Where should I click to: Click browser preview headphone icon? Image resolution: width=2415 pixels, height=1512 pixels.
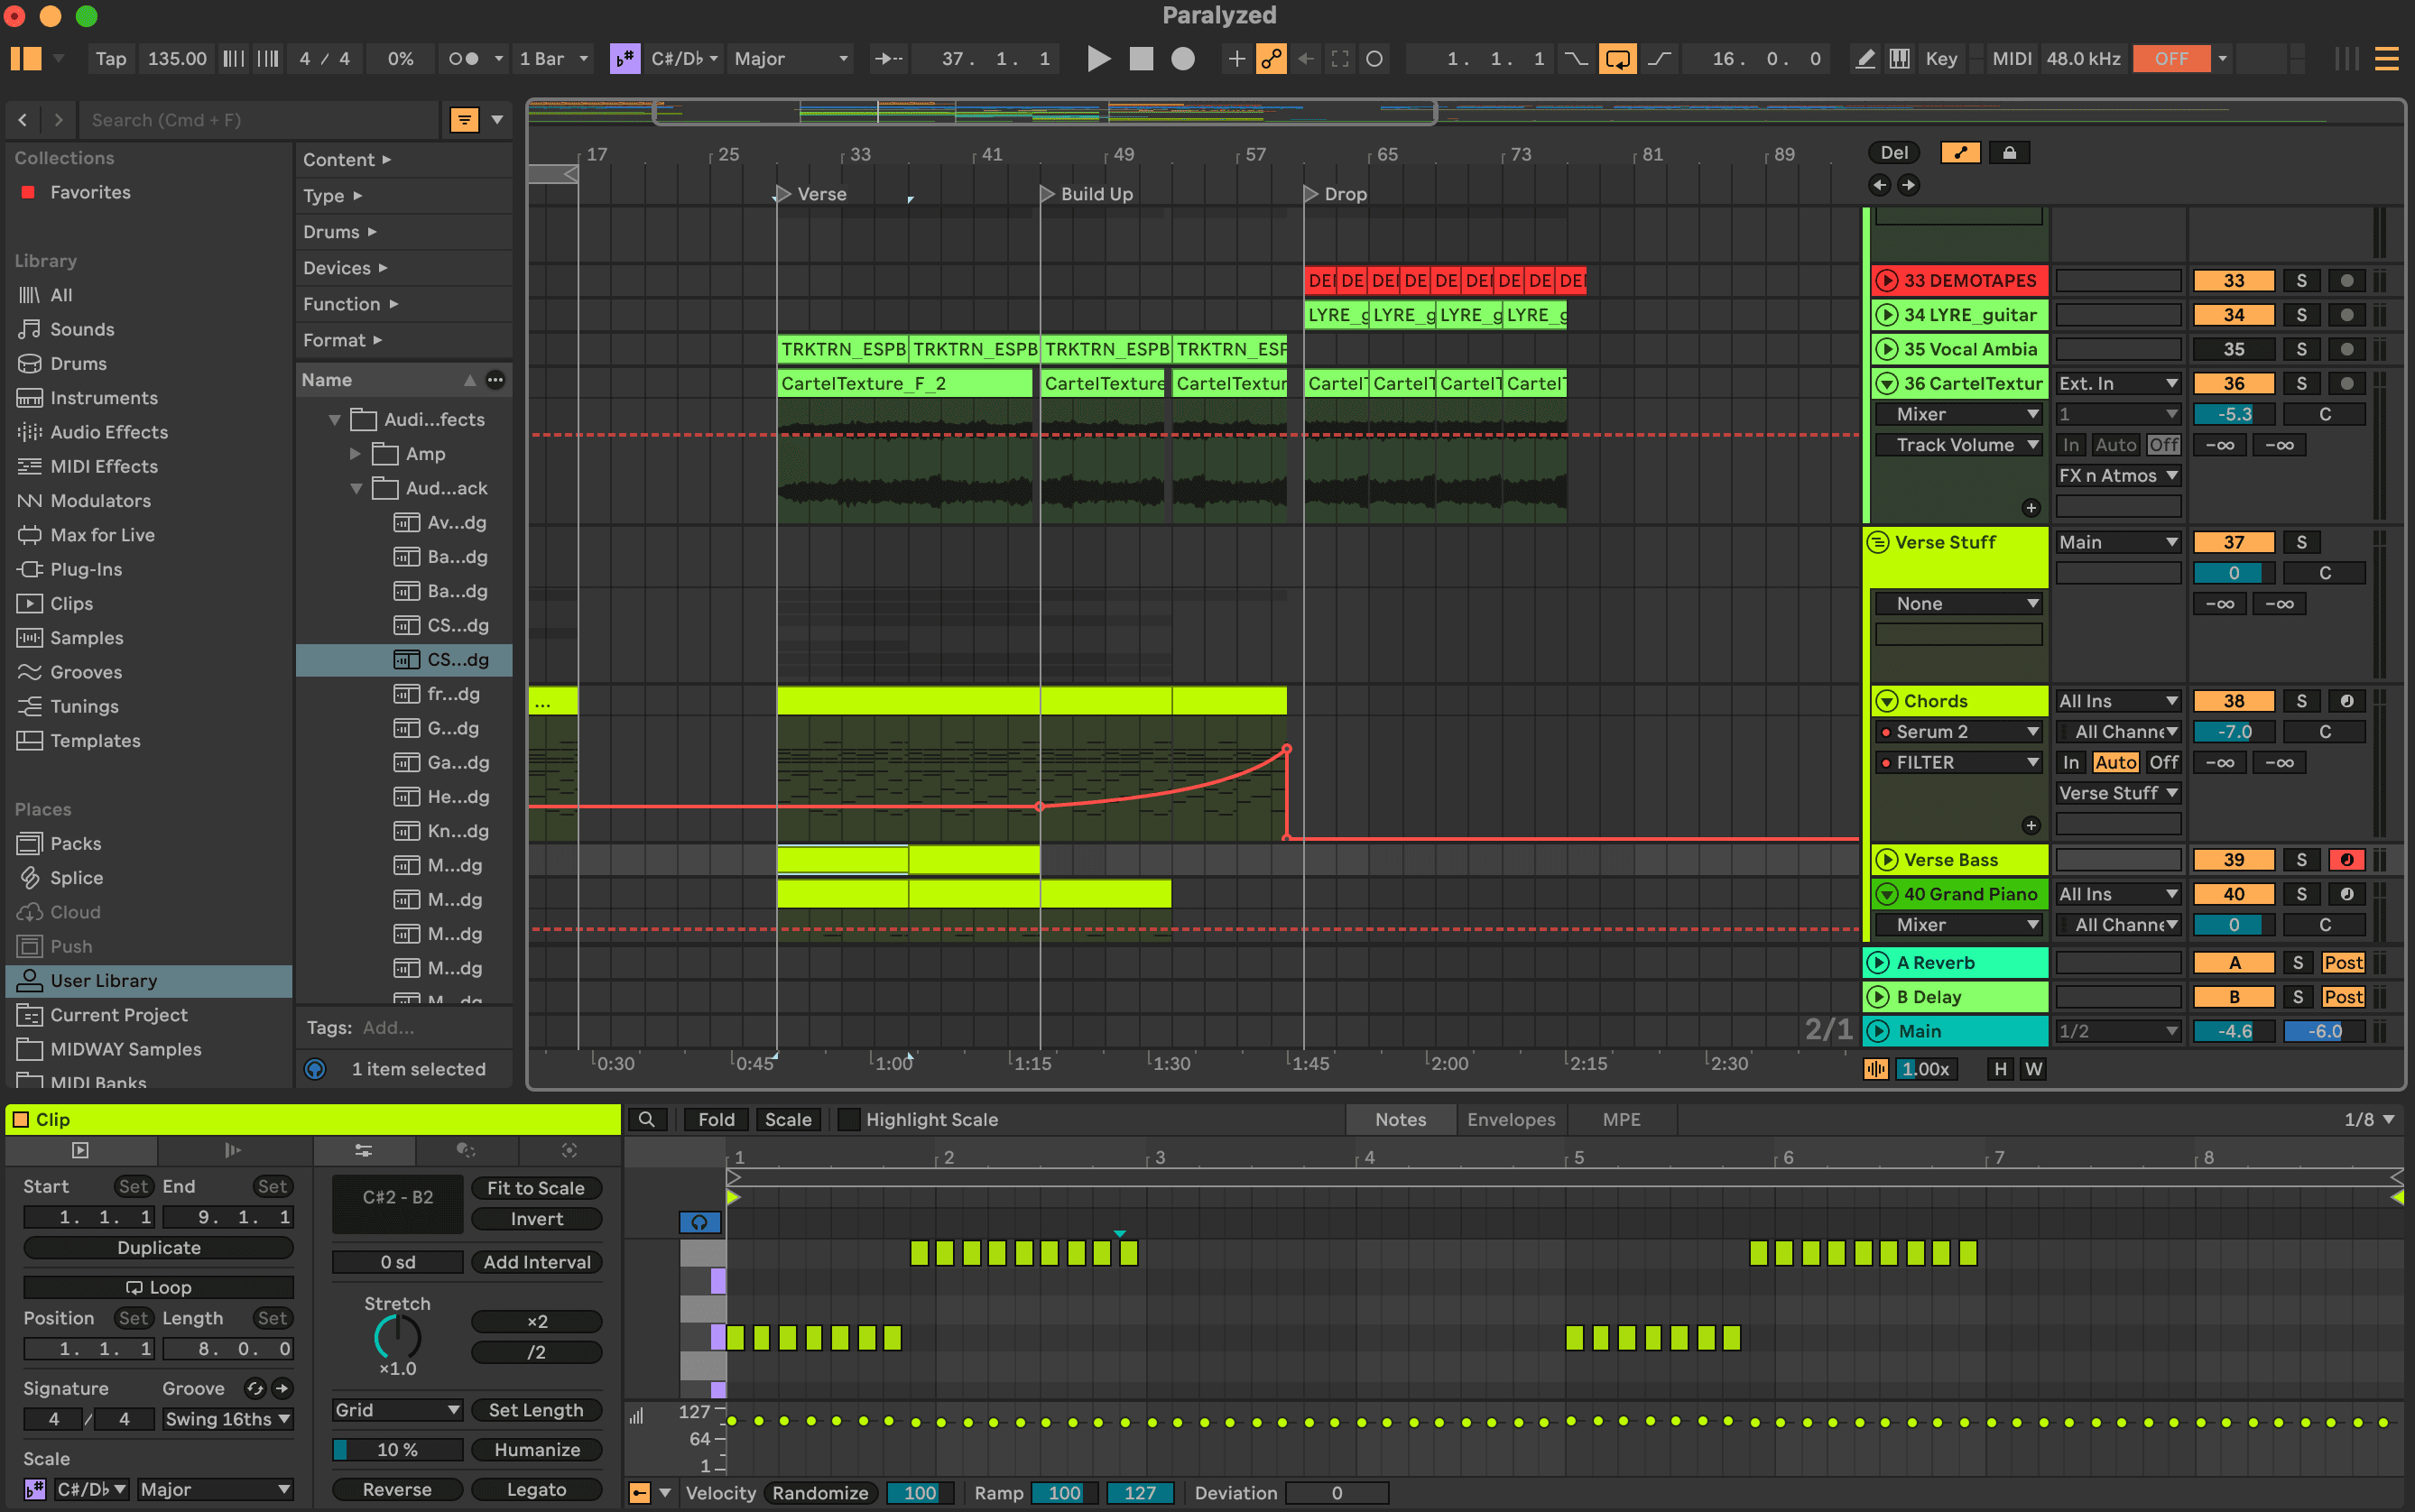(315, 1069)
